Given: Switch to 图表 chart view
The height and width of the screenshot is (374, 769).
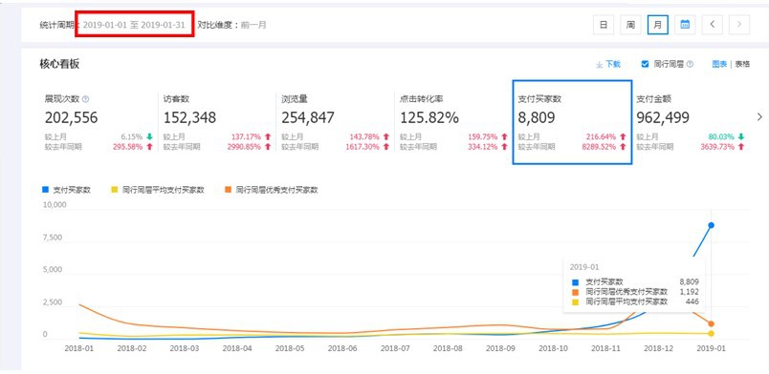Looking at the screenshot, I should (x=719, y=64).
